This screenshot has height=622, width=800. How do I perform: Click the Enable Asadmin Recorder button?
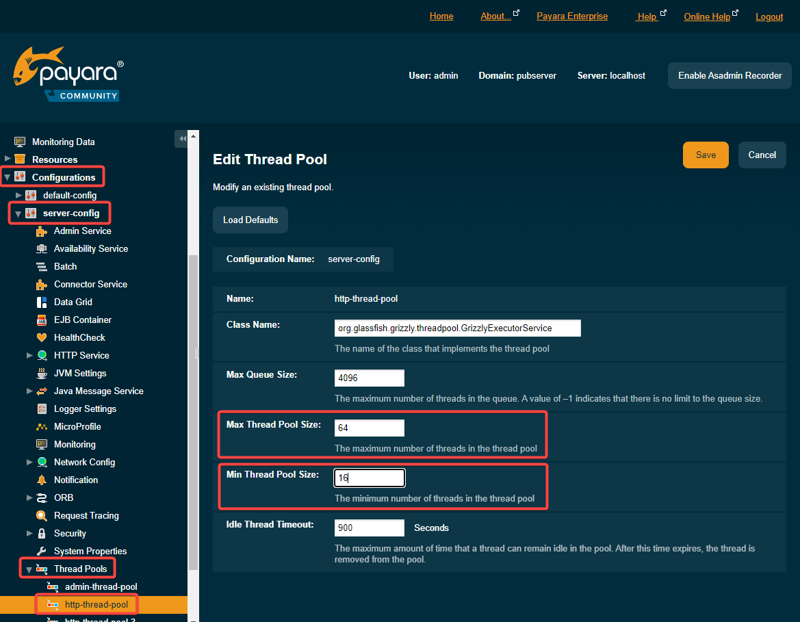(x=730, y=75)
